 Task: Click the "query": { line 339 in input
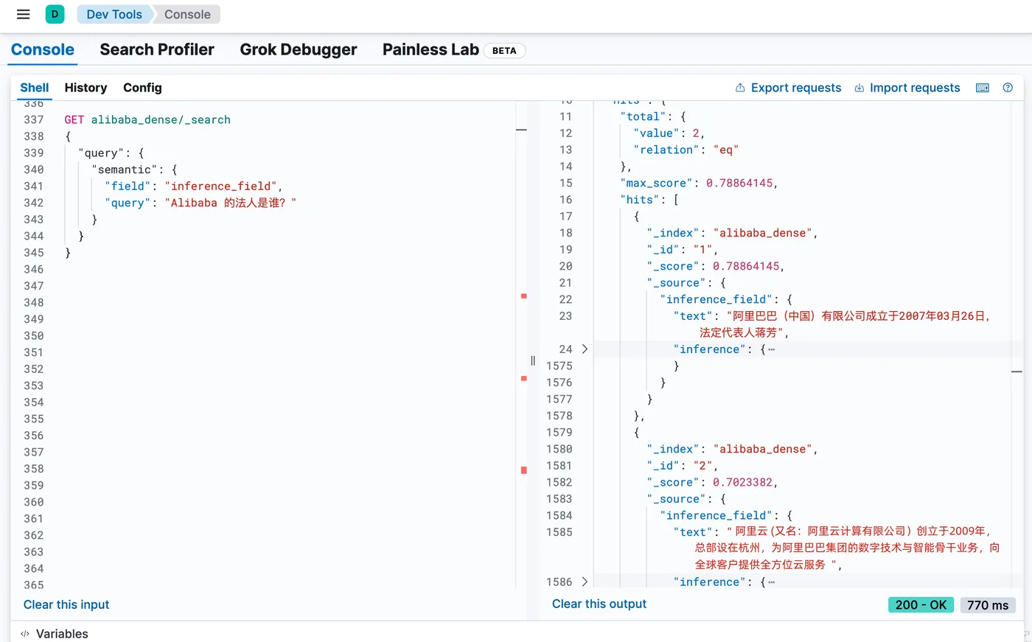click(111, 153)
